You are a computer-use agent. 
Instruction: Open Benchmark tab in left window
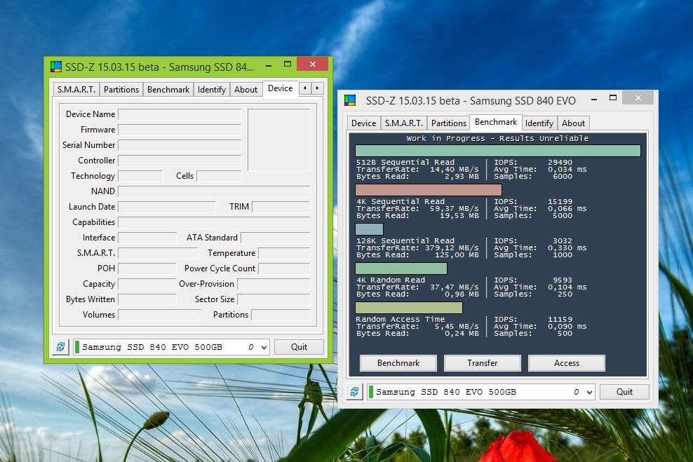[x=168, y=90]
